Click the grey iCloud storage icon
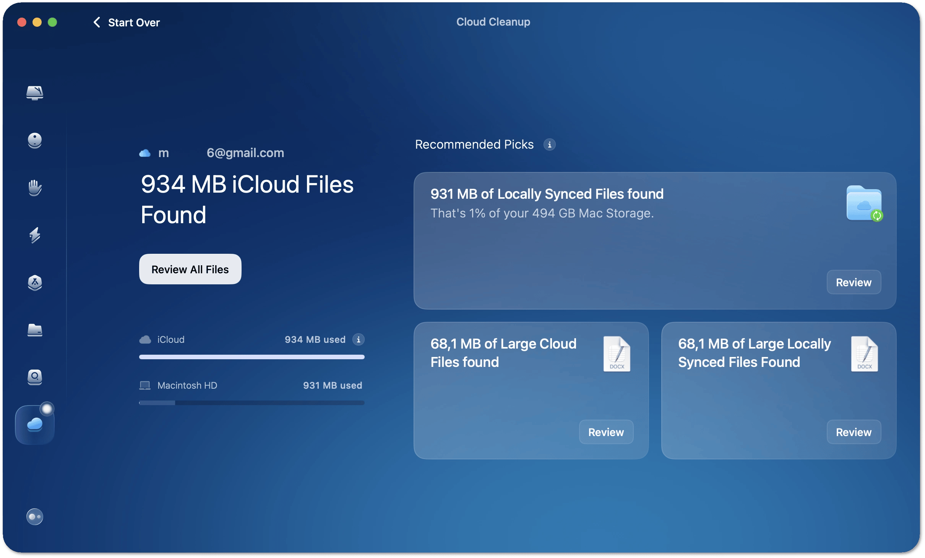The width and height of the screenshot is (925, 558). click(145, 339)
